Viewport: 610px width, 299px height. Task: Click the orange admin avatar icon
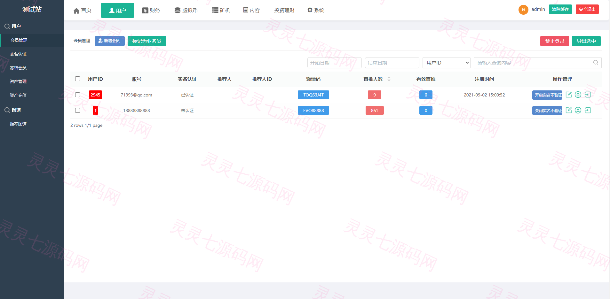pyautogui.click(x=523, y=10)
